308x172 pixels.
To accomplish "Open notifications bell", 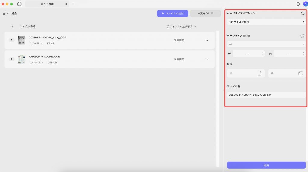I will tap(298, 4).
